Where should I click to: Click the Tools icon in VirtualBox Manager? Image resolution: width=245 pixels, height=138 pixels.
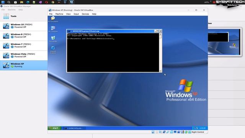click(6, 16)
